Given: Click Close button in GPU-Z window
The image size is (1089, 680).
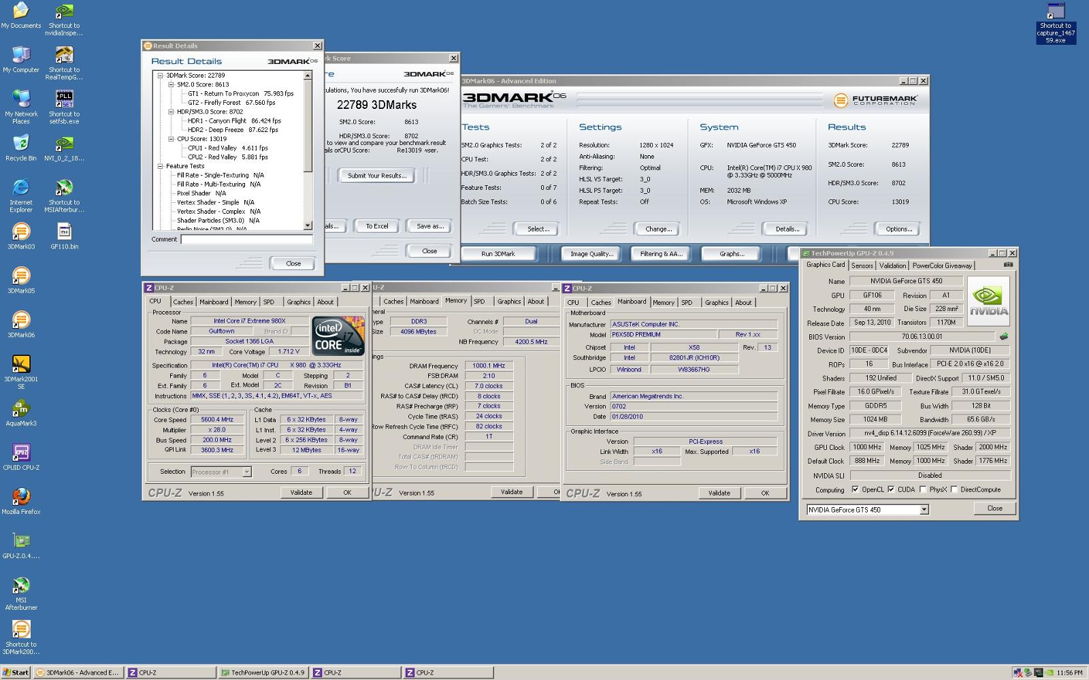Looking at the screenshot, I should click(x=995, y=508).
